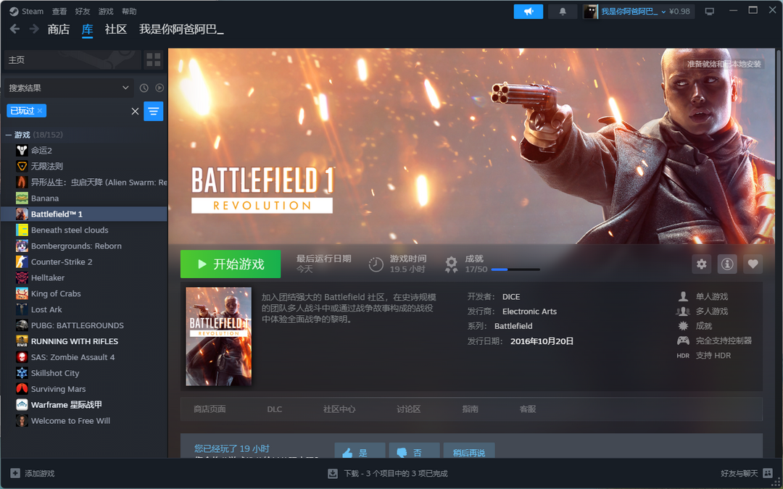The width and height of the screenshot is (783, 489).
Task: Select 无限法则 in the library list
Action: (84, 166)
